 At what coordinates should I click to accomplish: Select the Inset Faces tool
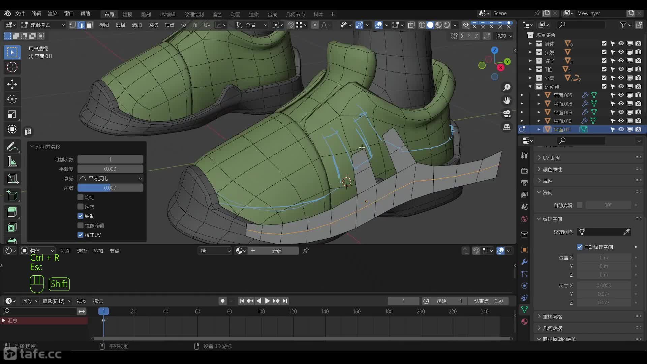click(x=12, y=227)
